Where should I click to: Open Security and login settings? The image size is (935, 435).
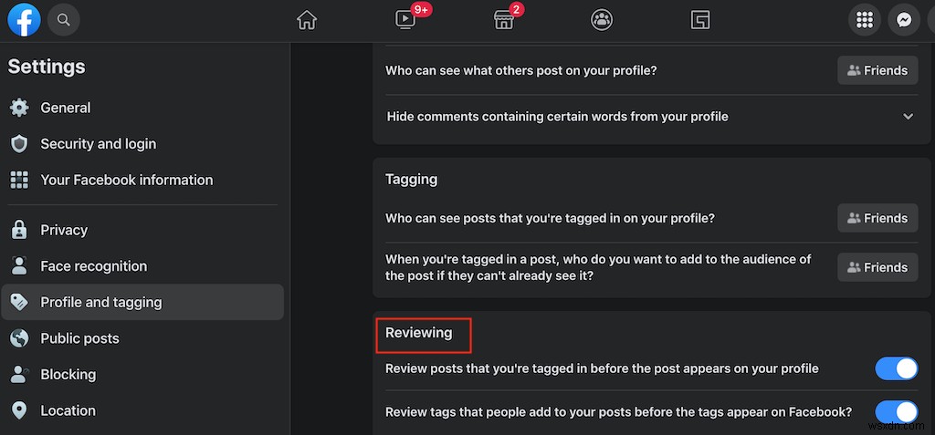click(x=142, y=143)
